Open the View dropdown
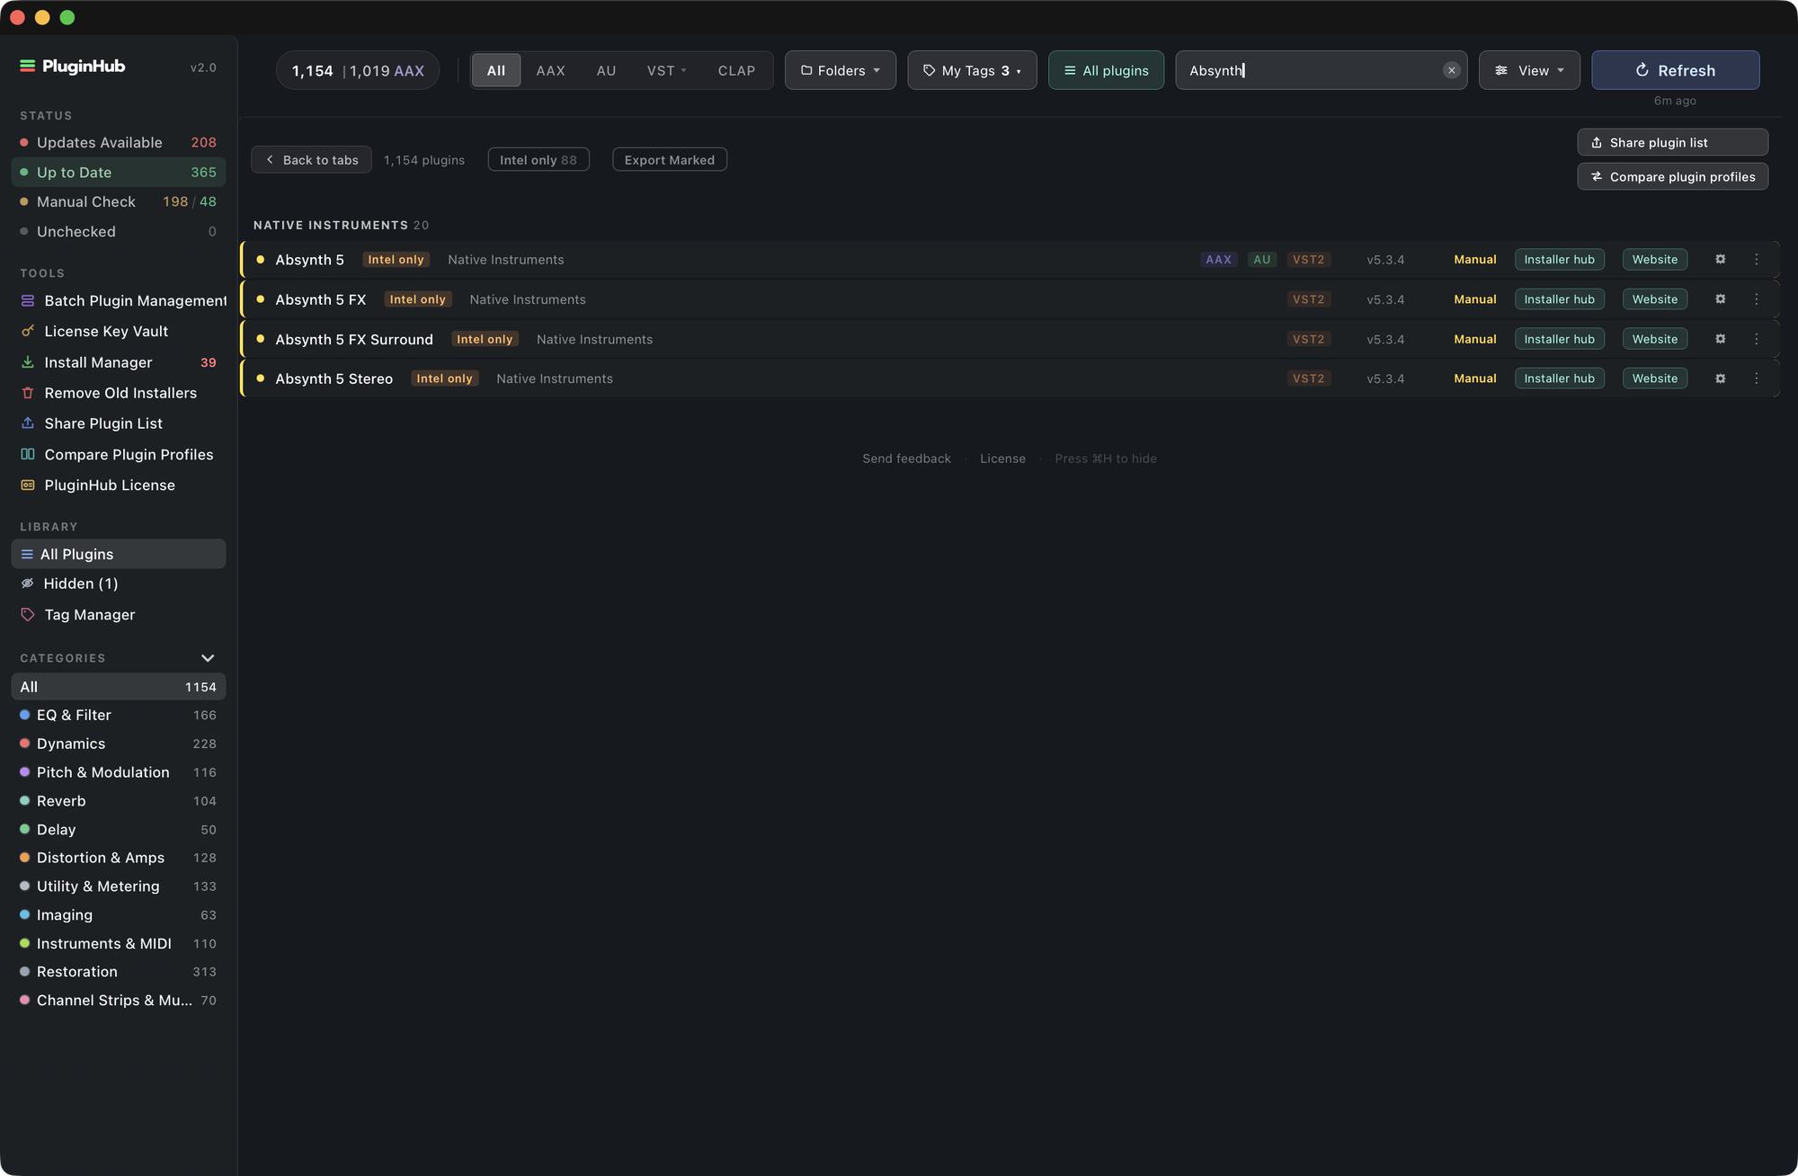 pyautogui.click(x=1529, y=70)
